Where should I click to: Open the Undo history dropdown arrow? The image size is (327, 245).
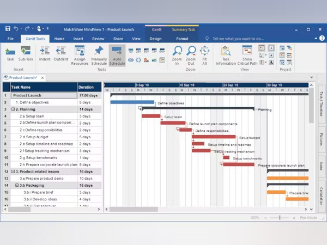(x=21, y=28)
